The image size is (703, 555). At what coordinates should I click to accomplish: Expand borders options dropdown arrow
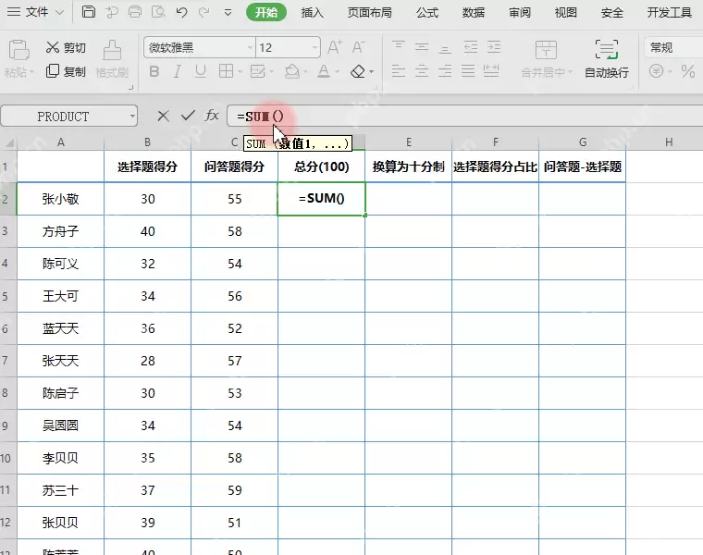pos(240,72)
